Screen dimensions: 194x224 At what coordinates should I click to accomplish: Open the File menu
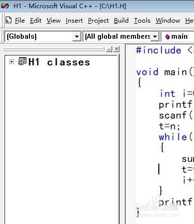point(20,21)
